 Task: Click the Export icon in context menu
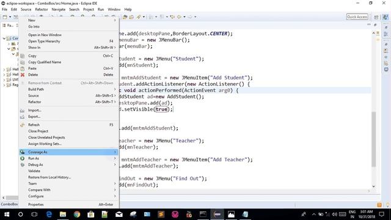pos(23,117)
